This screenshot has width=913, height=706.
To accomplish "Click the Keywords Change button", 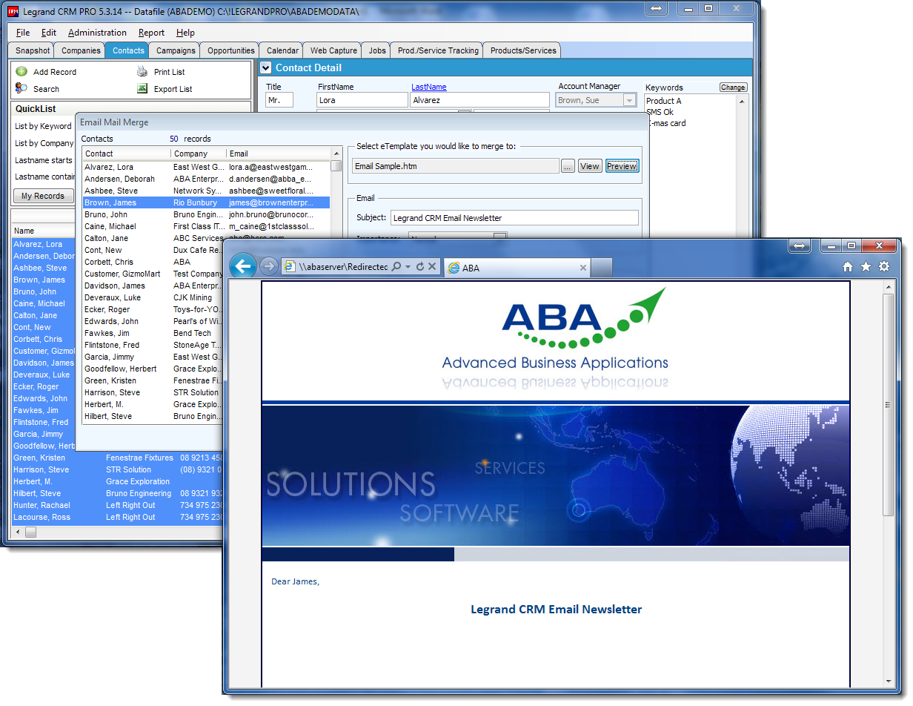I will pyautogui.click(x=733, y=87).
